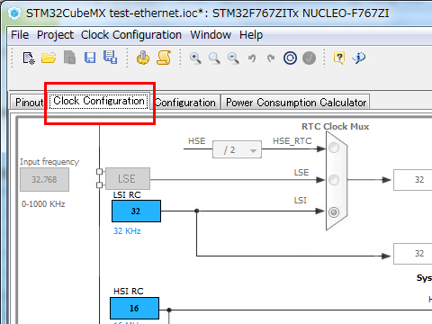Click the Generate Code gear icon
Viewport: 432px width, 324px height.
(143, 58)
